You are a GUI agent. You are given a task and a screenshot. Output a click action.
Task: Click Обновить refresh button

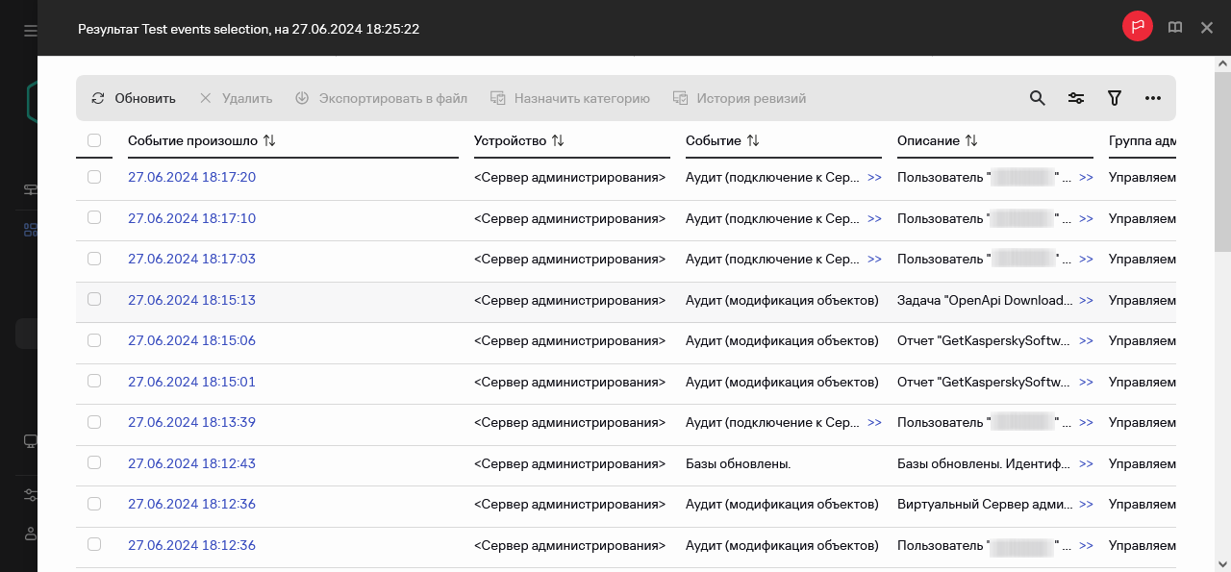pyautogui.click(x=134, y=98)
